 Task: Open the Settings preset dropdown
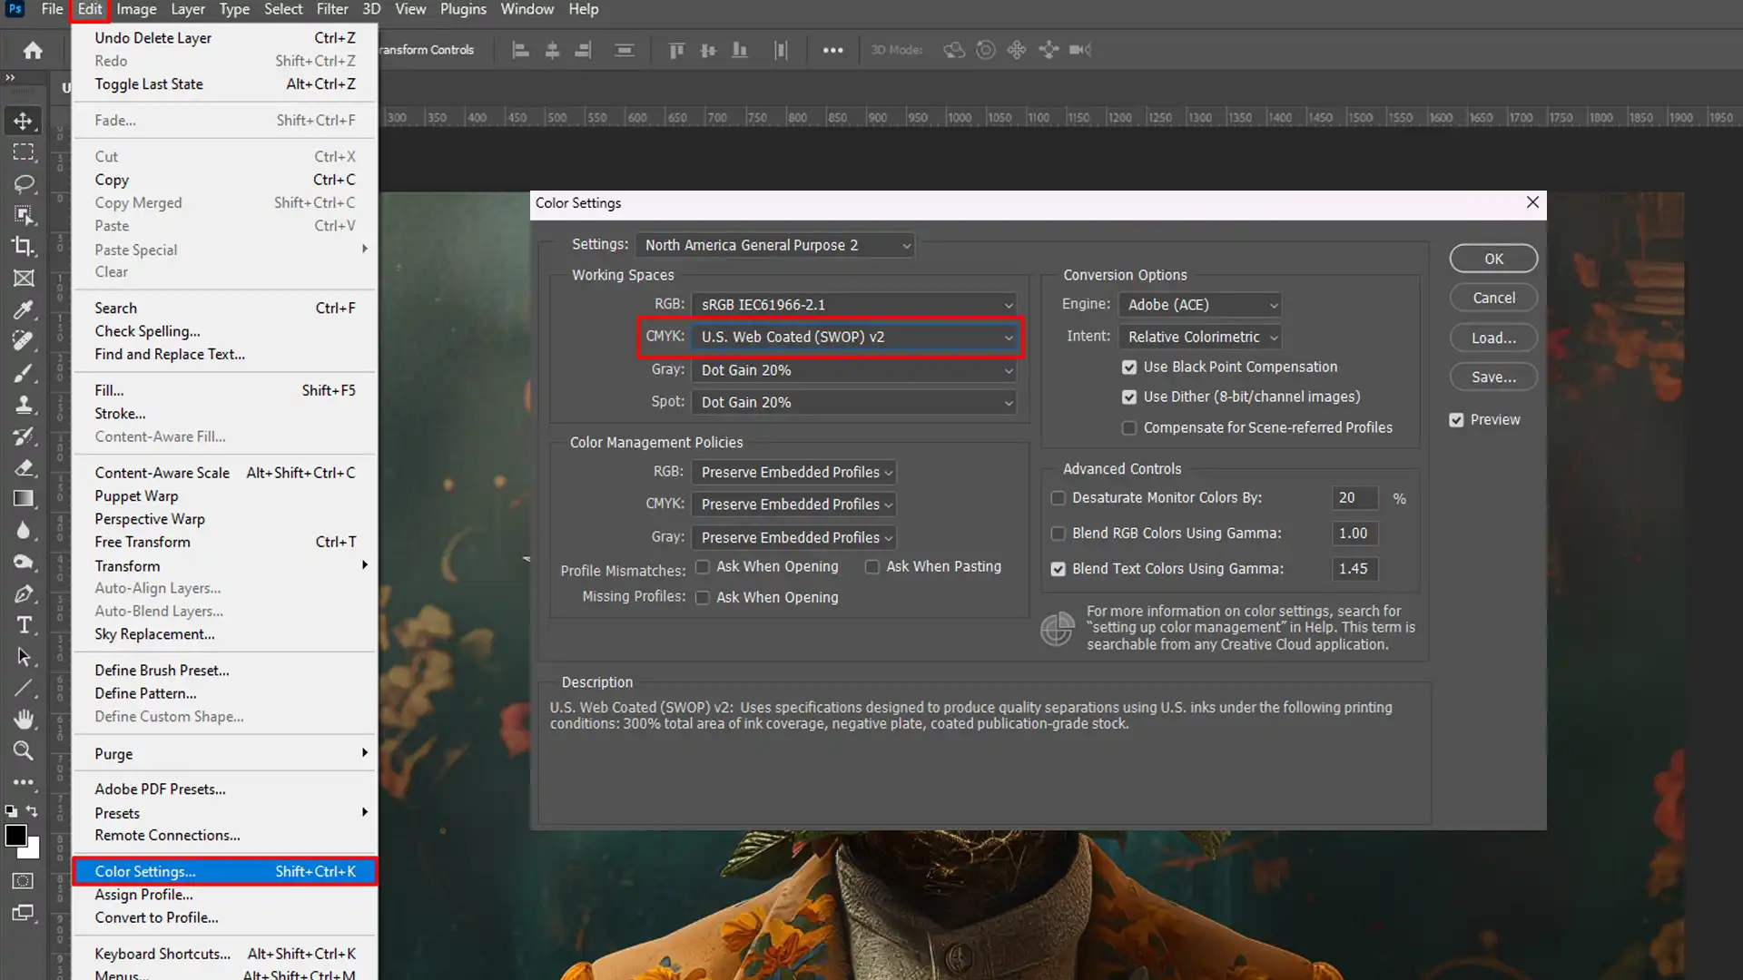775,245
